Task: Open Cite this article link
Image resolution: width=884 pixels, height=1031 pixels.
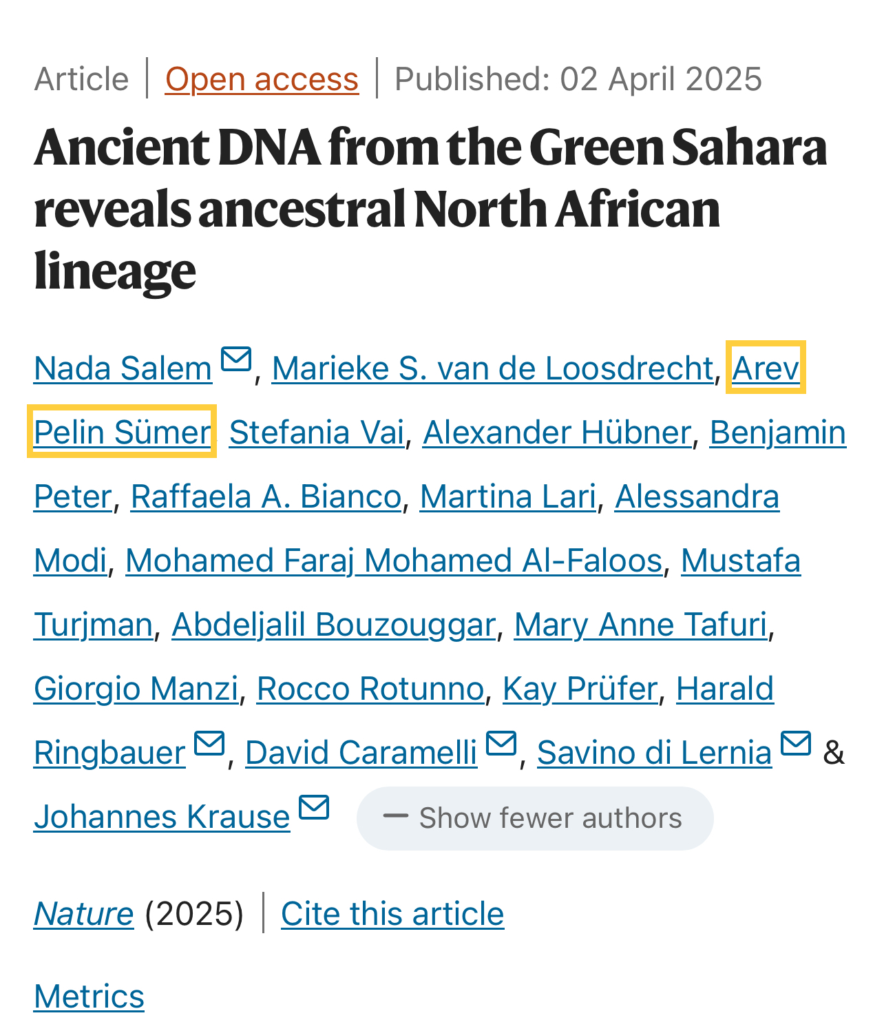Action: pyautogui.click(x=392, y=914)
